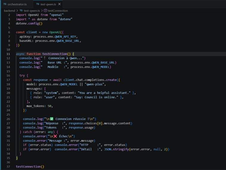
Task: Click "Échec" text on line 30
Action: pos(63,136)
